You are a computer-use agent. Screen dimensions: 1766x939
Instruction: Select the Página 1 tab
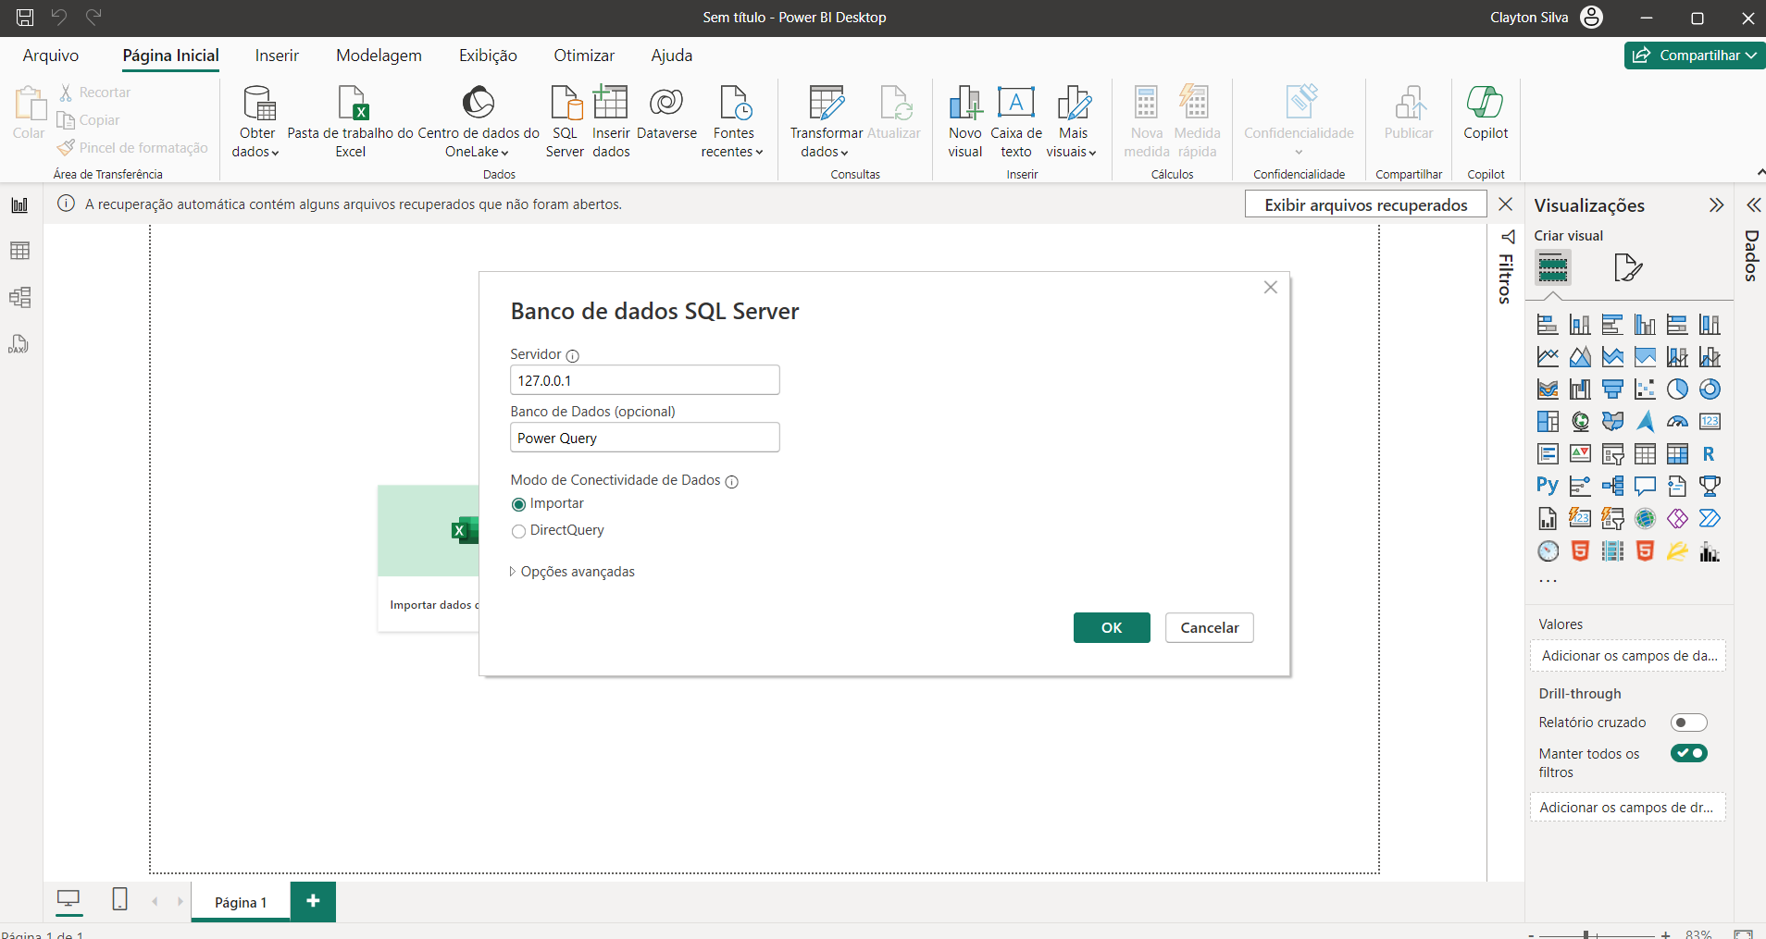[241, 902]
